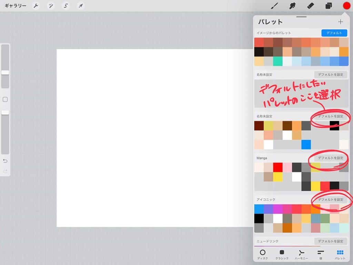Switch to the 値 color tab
Image resolution: width=353 pixels, height=265 pixels.
click(x=321, y=255)
